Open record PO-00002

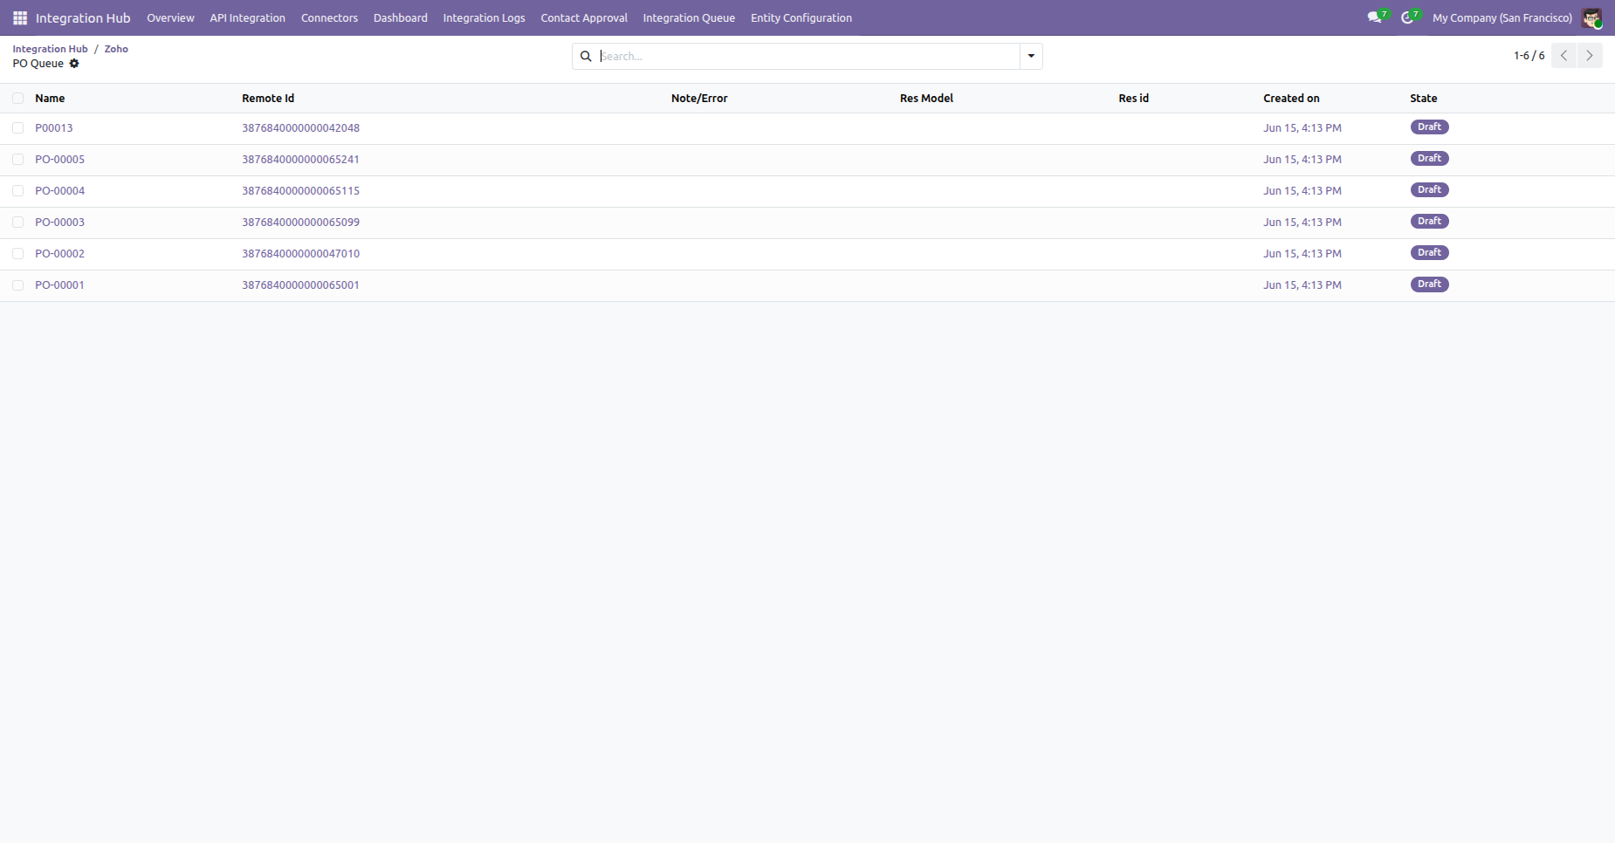[59, 254]
